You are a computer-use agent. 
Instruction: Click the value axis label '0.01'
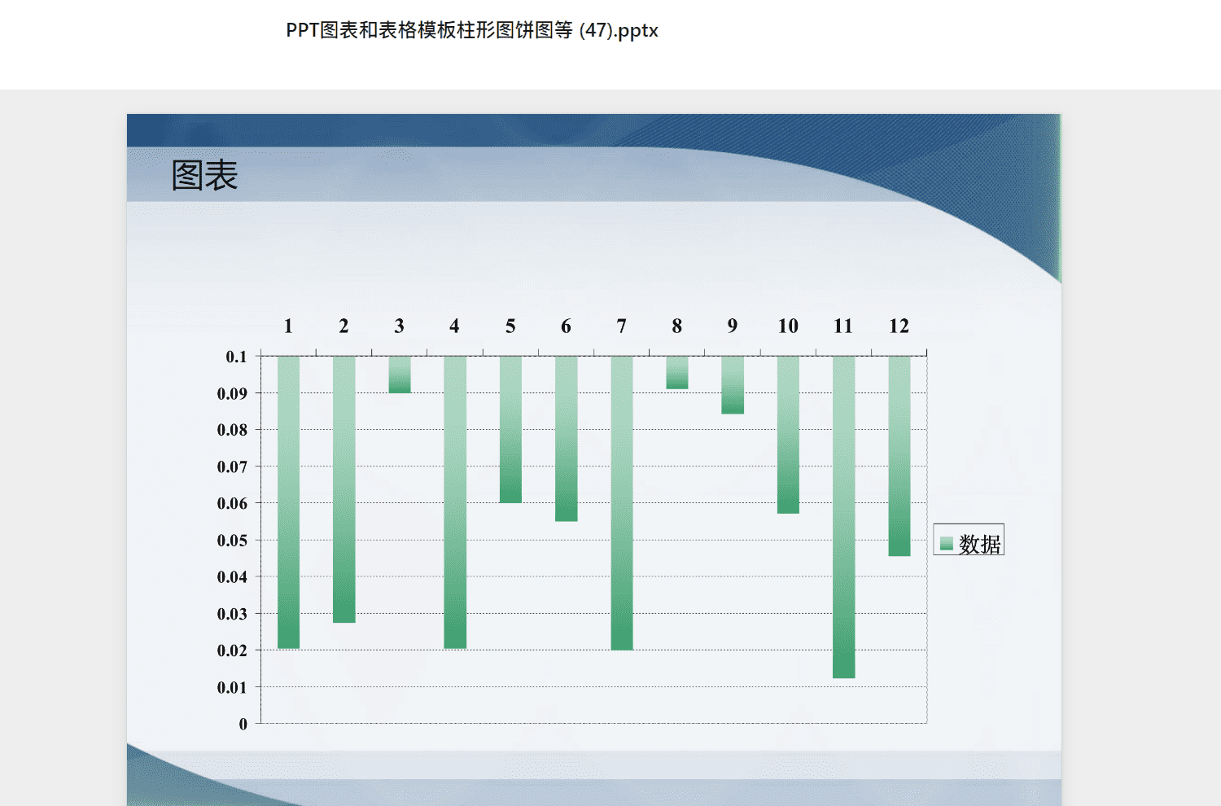pos(232,687)
